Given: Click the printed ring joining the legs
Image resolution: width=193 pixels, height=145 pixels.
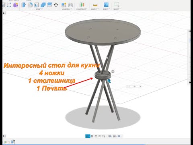Looking at the screenshot, I should click(x=103, y=76).
